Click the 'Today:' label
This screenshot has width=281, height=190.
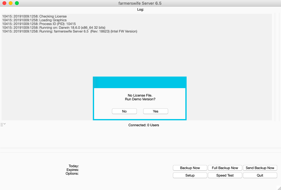coord(74,166)
